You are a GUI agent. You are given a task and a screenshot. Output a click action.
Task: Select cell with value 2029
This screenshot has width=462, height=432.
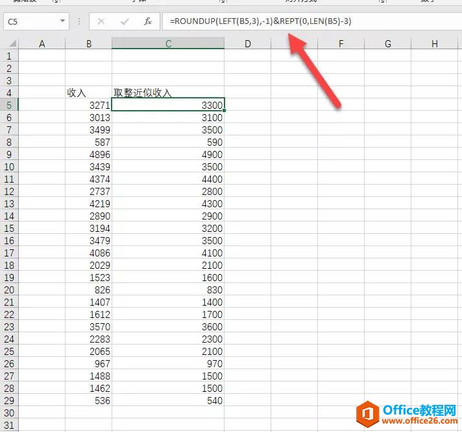[89, 266]
